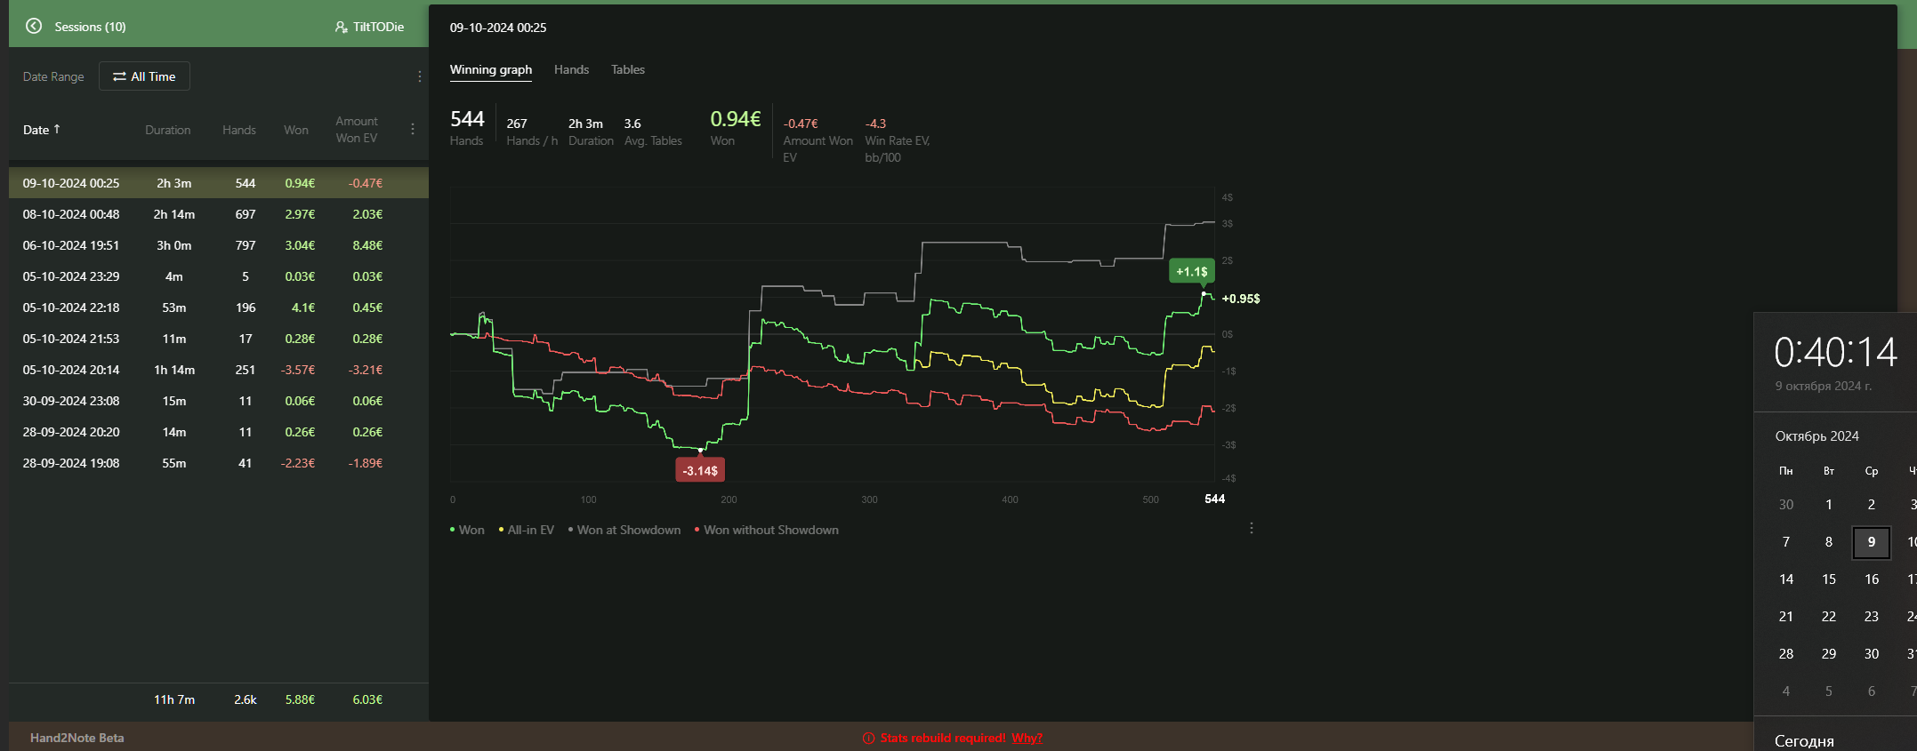Select day 28 in the calendar
This screenshot has height=751, width=1917.
[1786, 654]
